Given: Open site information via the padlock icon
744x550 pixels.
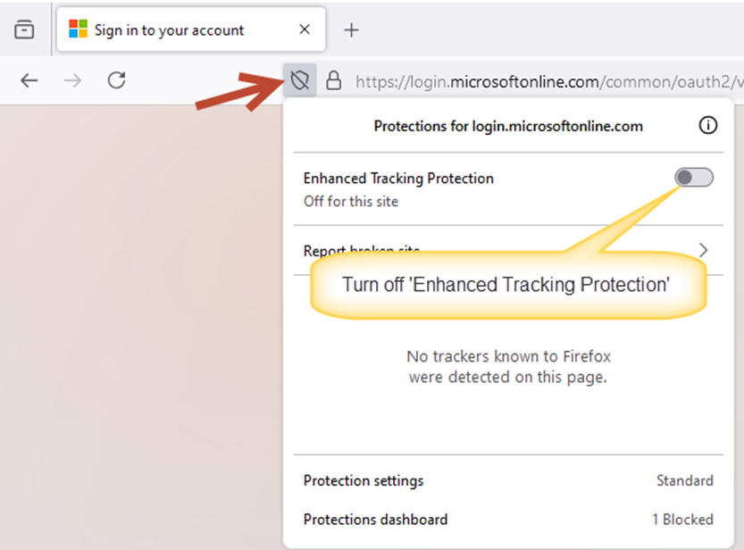Looking at the screenshot, I should pos(333,80).
